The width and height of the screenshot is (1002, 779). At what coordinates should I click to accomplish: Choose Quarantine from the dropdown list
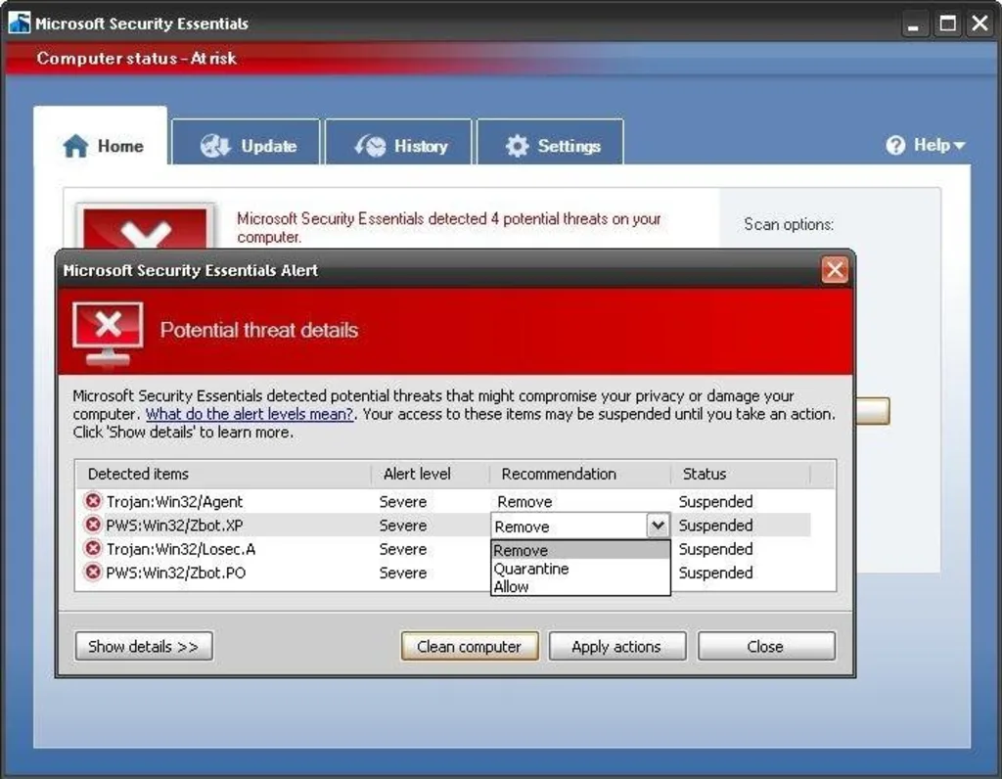tap(531, 569)
